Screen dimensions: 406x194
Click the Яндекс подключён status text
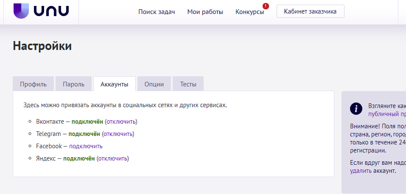click(x=79, y=158)
